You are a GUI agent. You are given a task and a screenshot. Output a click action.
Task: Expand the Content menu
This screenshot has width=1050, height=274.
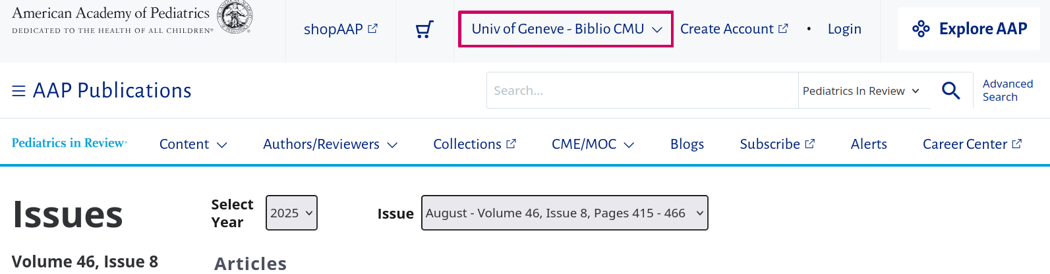[x=193, y=144]
